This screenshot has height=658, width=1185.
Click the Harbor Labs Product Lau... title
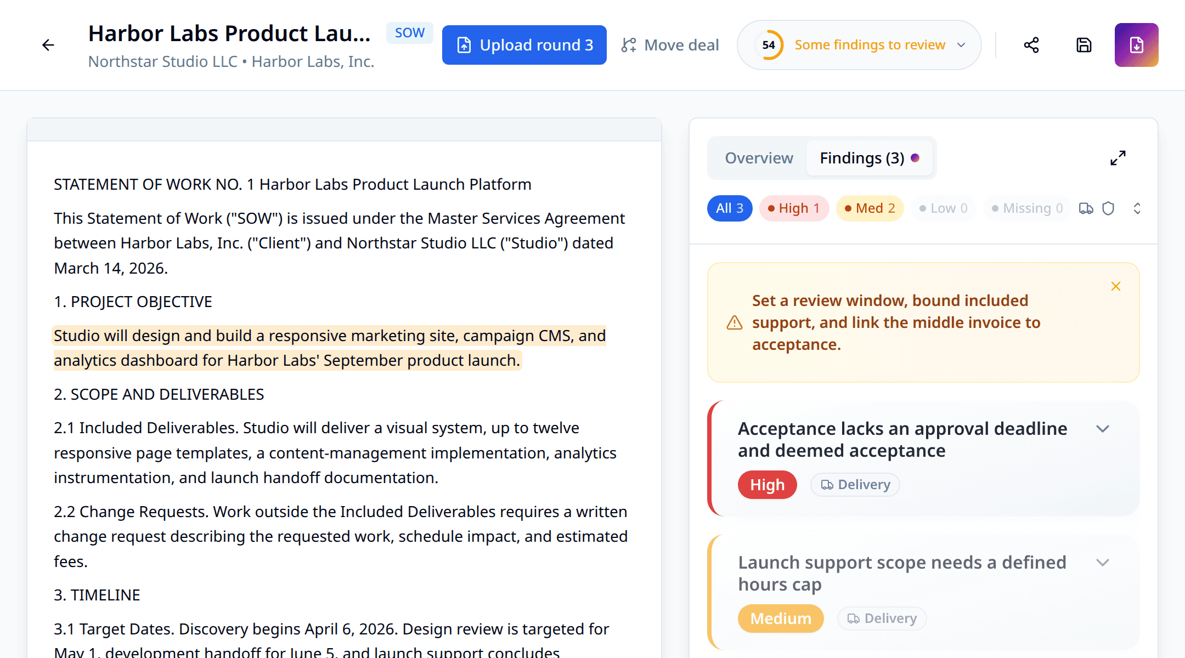[x=229, y=34]
